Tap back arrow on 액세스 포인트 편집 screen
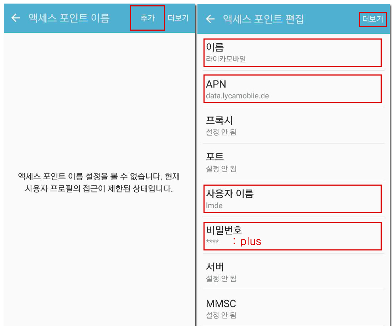This screenshot has height=326, width=392. coord(210,19)
